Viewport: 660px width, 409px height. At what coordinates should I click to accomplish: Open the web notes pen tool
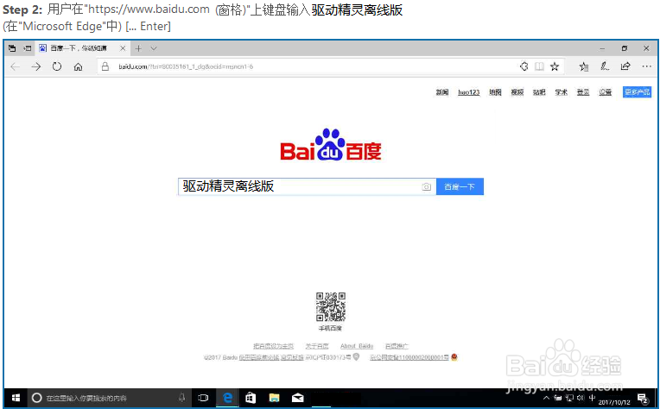(605, 66)
